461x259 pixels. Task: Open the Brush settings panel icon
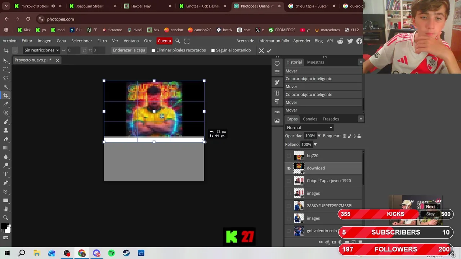click(277, 82)
